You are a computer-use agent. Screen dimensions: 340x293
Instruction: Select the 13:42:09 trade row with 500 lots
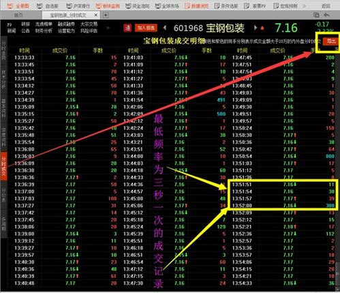coord(174,114)
